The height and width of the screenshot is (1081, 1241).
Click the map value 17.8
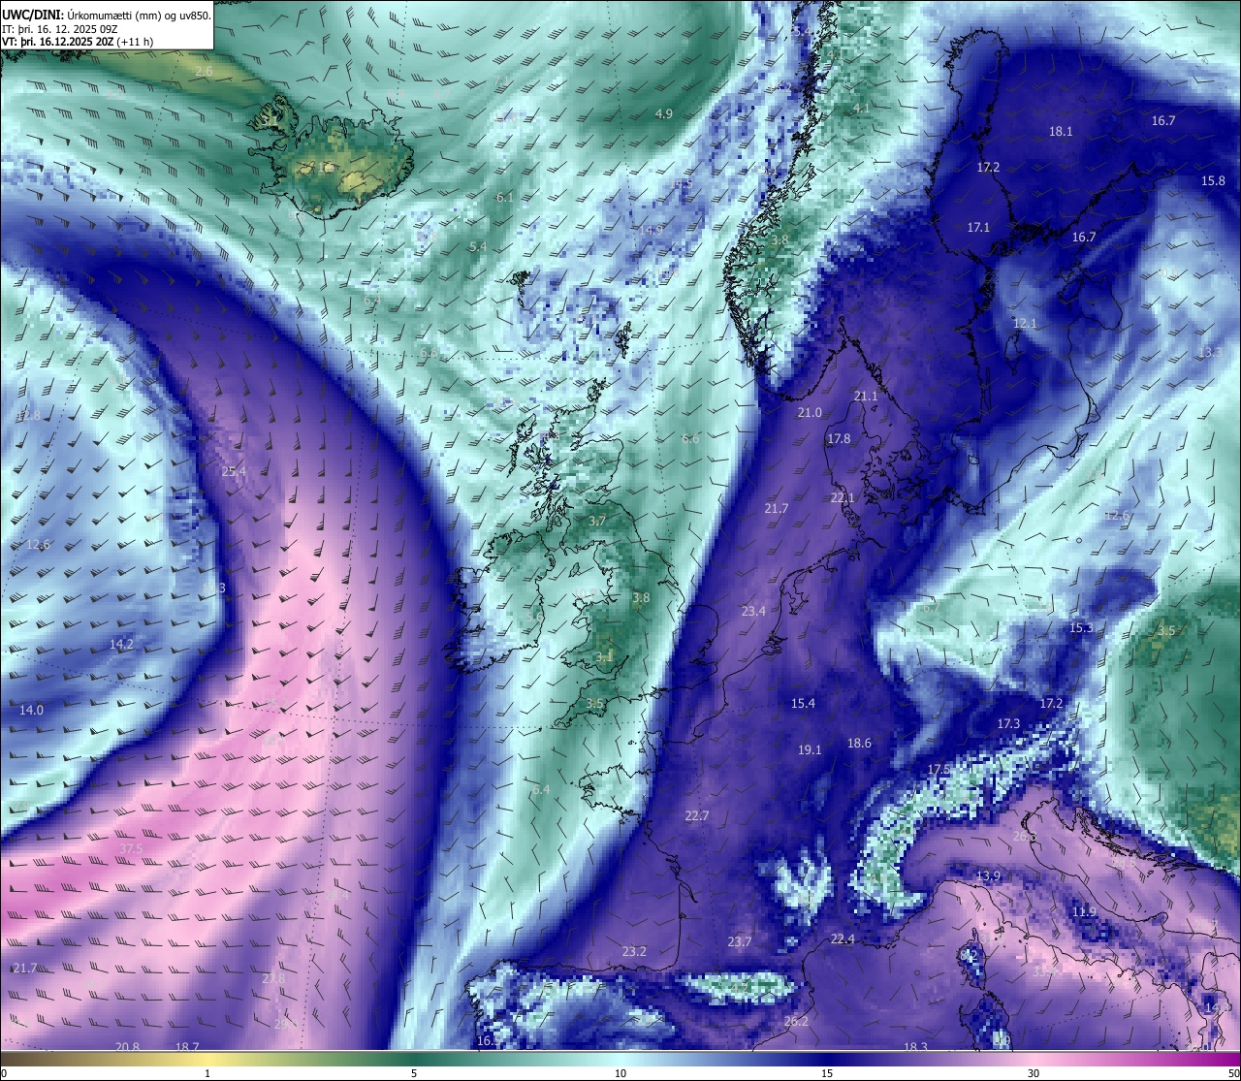[839, 439]
